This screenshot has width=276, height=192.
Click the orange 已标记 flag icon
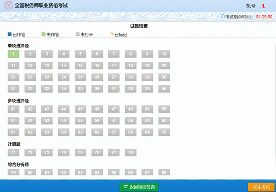click(112, 34)
